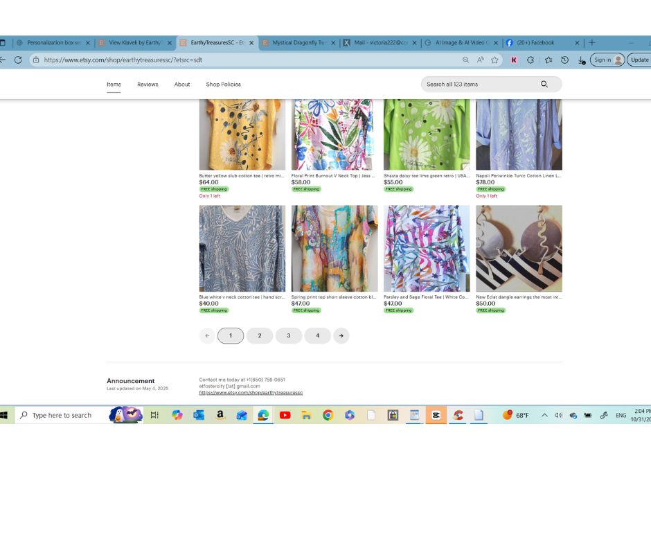
Task: Open browser History clock icon
Action: point(564,60)
